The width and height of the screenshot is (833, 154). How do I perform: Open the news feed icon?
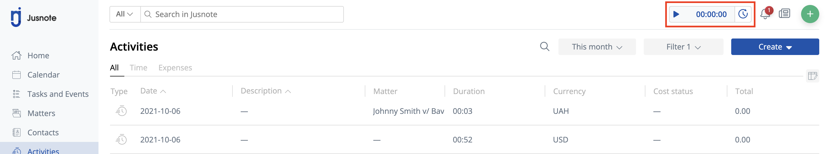[x=784, y=14]
